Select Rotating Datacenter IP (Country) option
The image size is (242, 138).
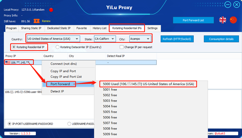point(57,47)
